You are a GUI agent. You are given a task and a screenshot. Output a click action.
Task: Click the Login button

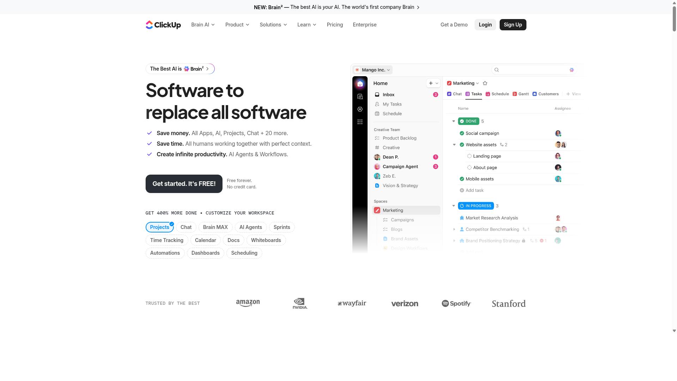tap(485, 25)
